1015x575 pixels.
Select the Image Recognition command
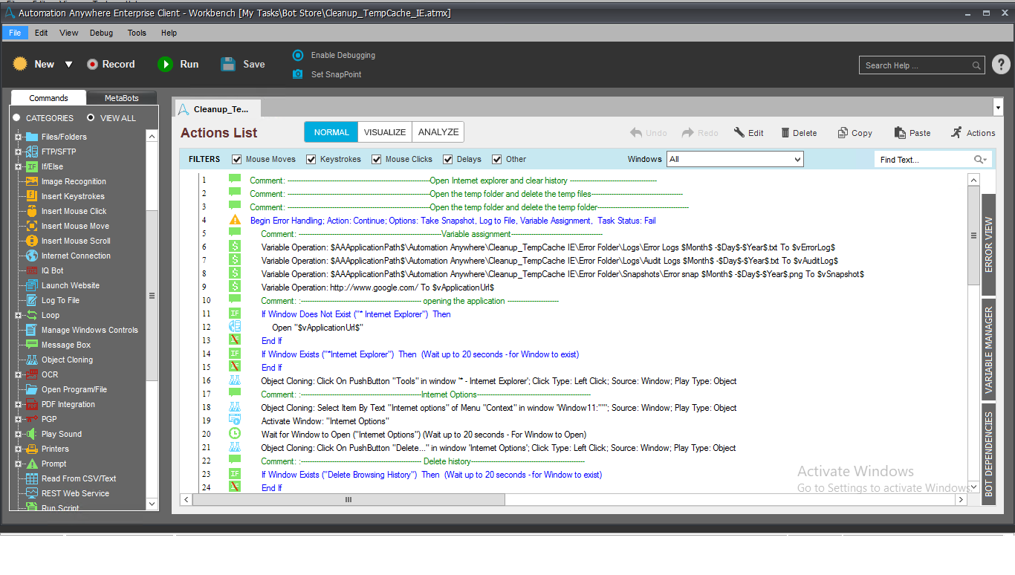74,181
